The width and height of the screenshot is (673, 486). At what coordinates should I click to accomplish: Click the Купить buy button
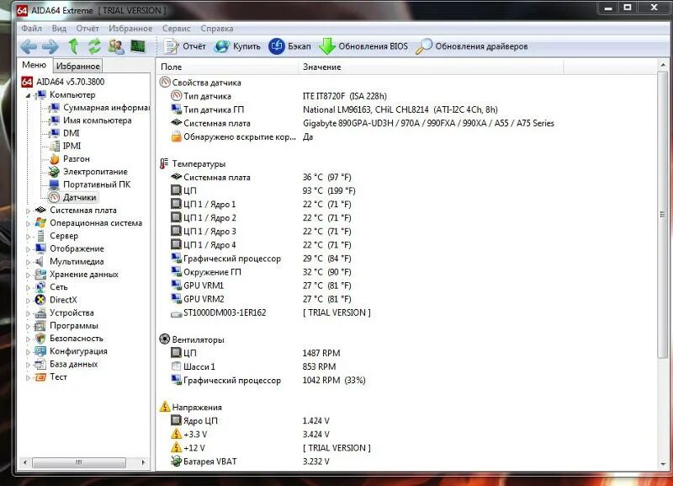(237, 46)
